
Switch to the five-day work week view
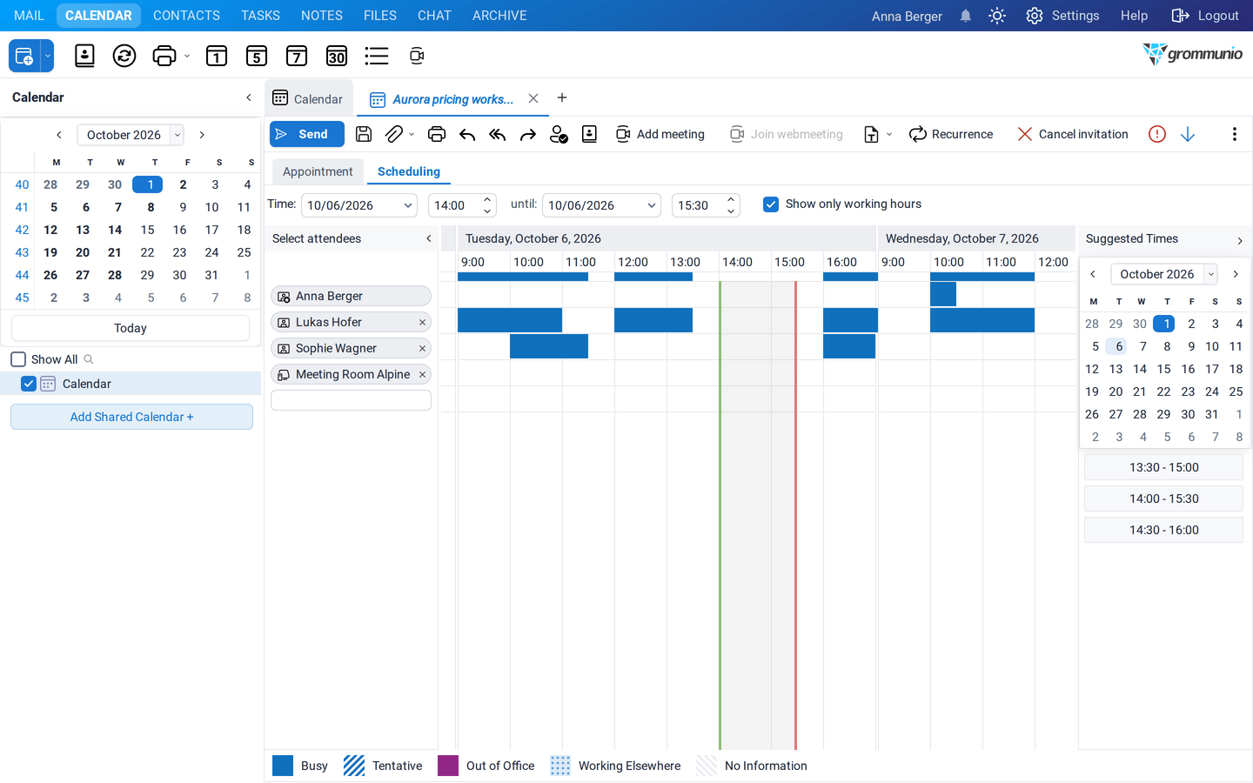[x=257, y=56]
